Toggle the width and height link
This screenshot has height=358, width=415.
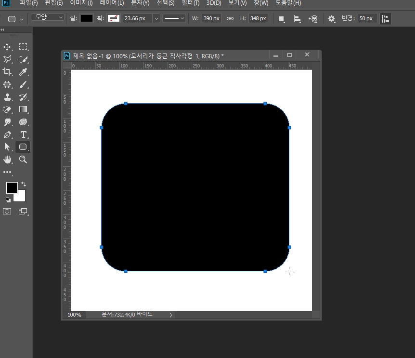(230, 18)
